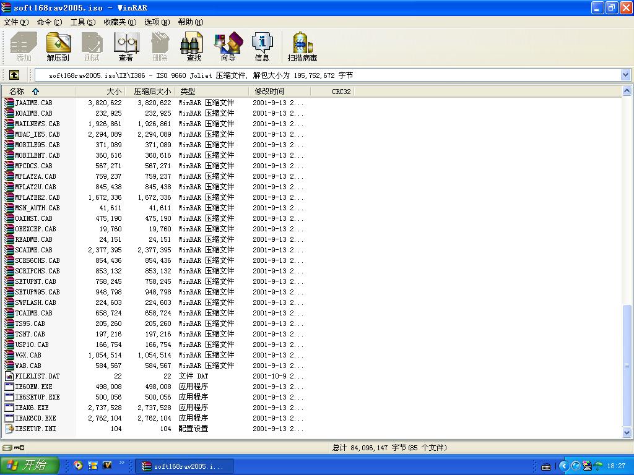This screenshot has height=475, width=634.
Task: Sort by 修改时间 column header
Action: [x=280, y=92]
